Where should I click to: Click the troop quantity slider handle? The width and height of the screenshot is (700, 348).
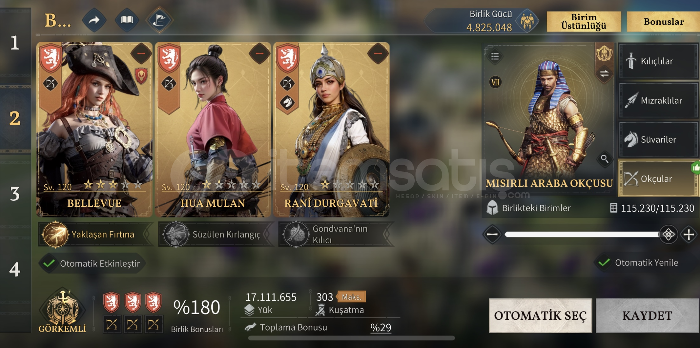pos(668,235)
